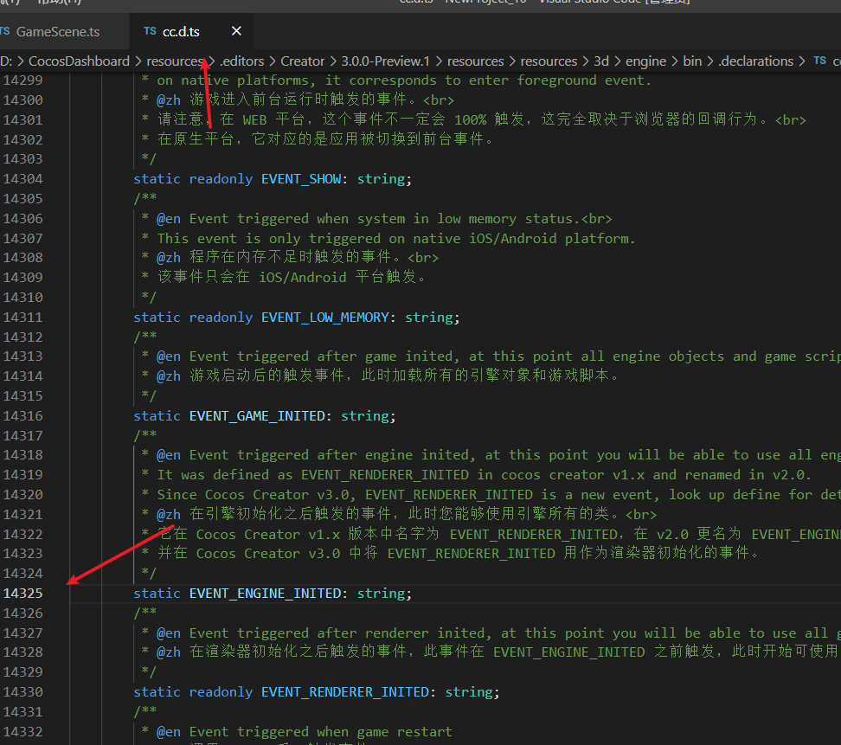This screenshot has width=841, height=745.
Task: Click '@zh' tag on line 14300
Action: (x=169, y=100)
